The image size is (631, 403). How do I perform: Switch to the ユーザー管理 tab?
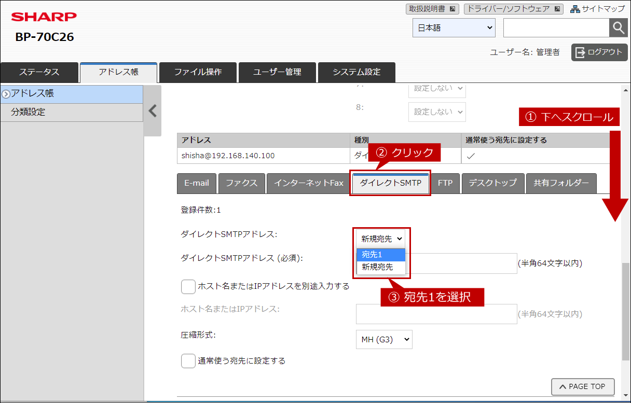(277, 72)
